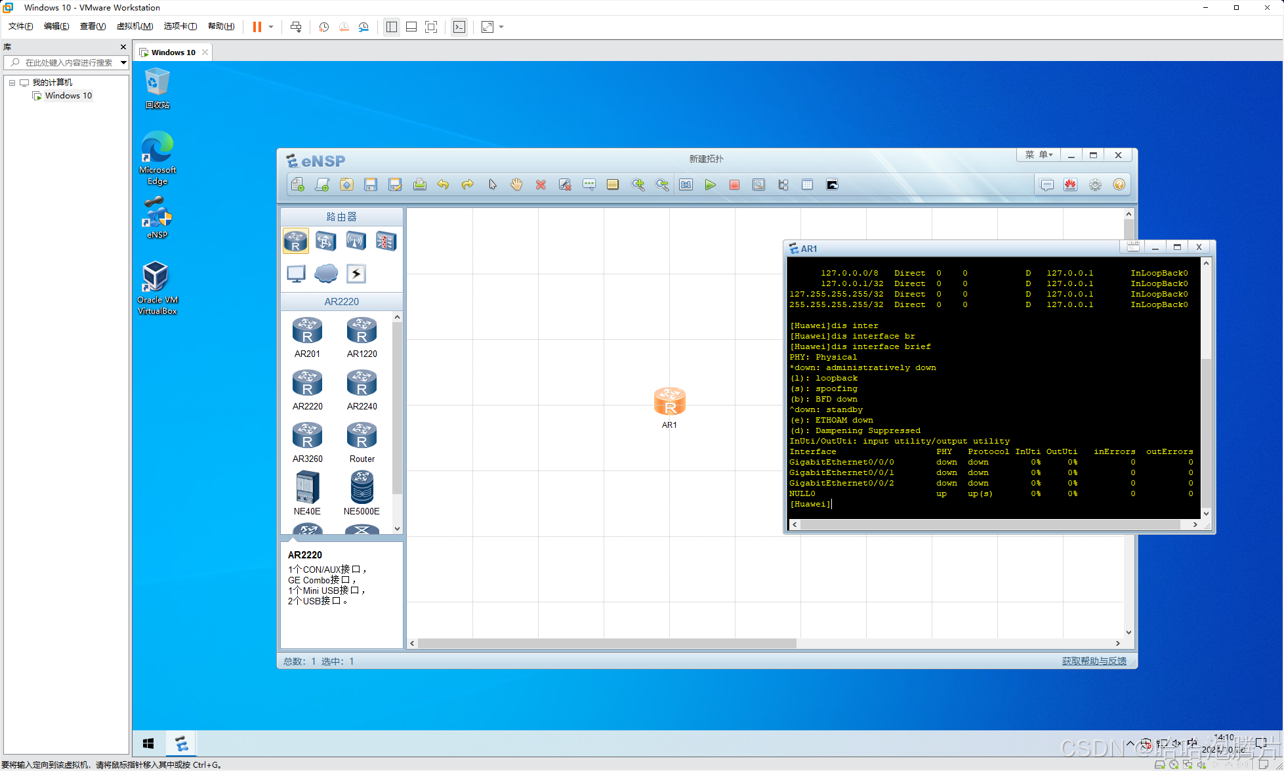
Task: Select Windows 10 in library tree
Action: point(68,96)
